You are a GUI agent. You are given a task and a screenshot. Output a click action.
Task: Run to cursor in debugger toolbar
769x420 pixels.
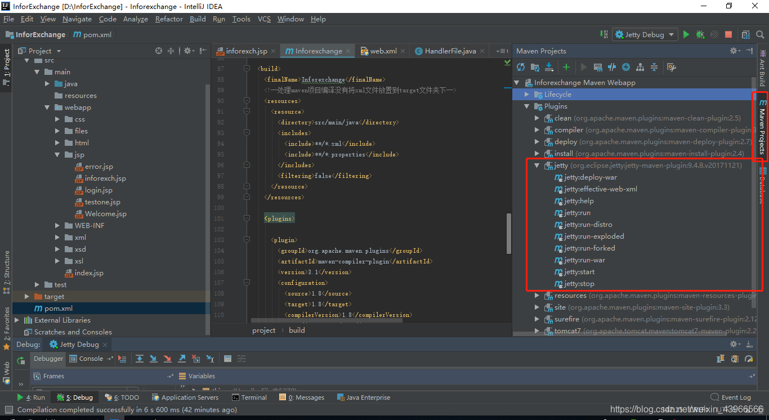210,359
